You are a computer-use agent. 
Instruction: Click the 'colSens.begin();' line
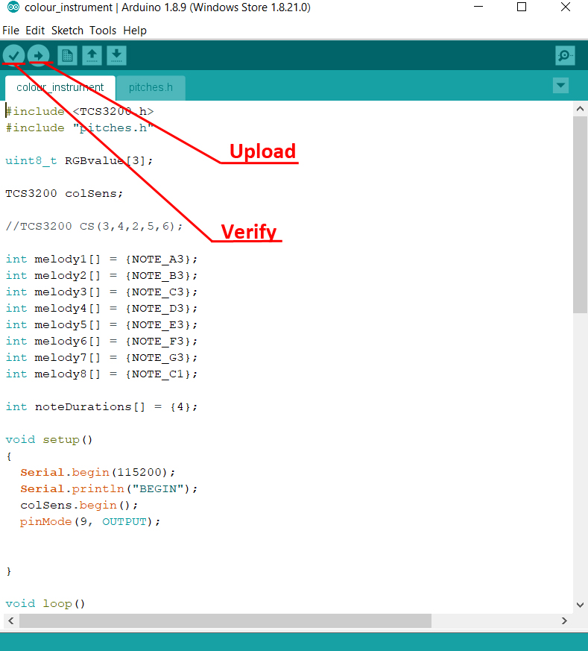tap(79, 506)
